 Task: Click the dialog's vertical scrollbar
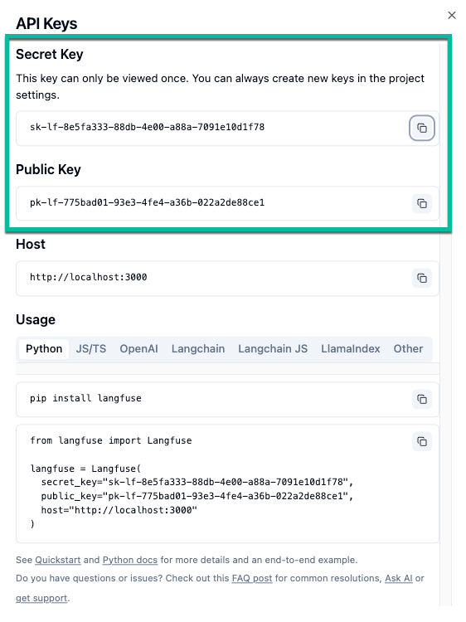(446, 324)
